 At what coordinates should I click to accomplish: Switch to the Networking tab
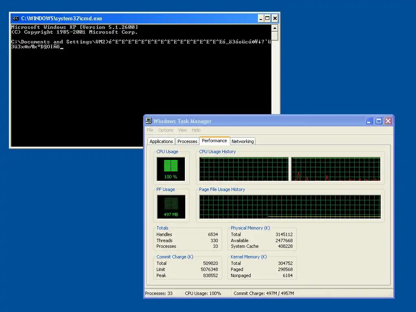(x=243, y=141)
